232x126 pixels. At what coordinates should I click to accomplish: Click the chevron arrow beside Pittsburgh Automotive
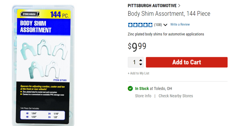pyautogui.click(x=179, y=5)
